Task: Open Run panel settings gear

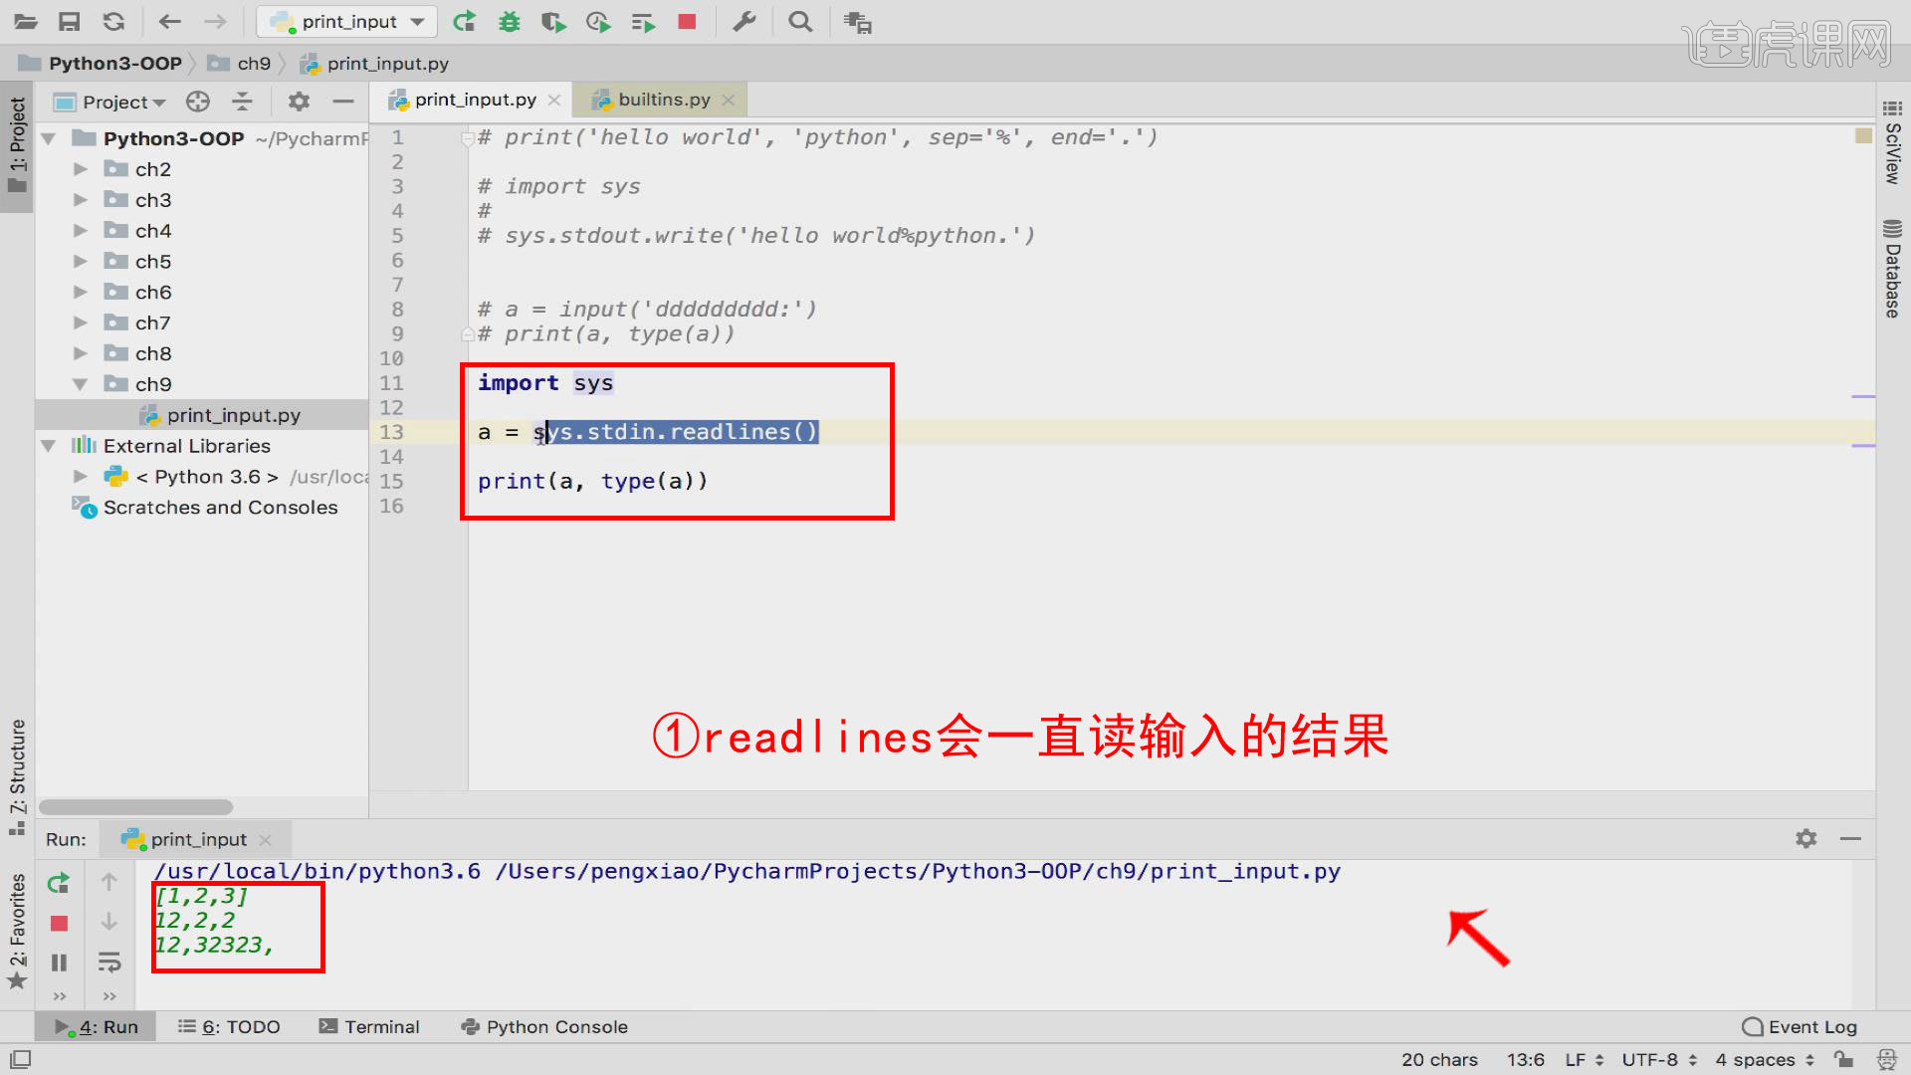Action: point(1805,839)
